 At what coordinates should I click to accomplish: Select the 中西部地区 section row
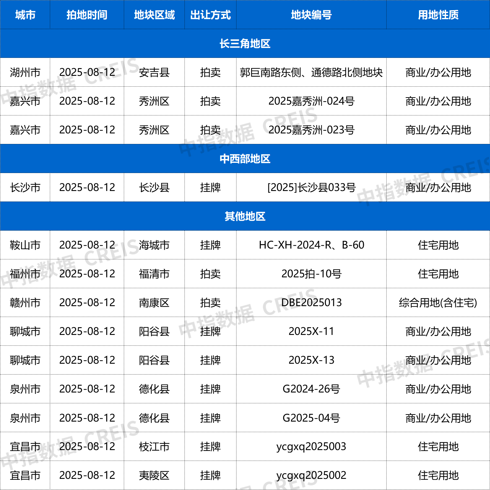pos(245,159)
